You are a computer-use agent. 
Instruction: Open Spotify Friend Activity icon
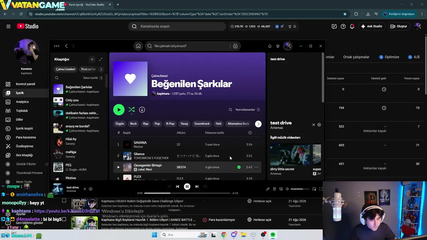point(278,46)
